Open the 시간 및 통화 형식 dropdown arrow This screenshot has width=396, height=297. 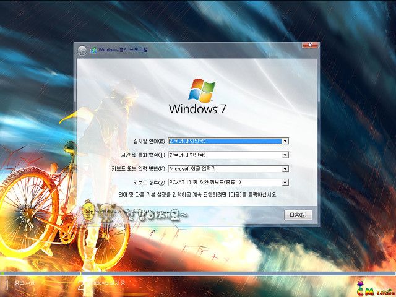pos(285,155)
